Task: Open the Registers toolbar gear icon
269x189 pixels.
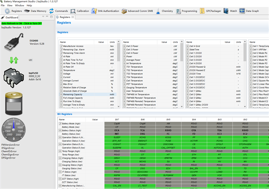Action: coord(8,11)
